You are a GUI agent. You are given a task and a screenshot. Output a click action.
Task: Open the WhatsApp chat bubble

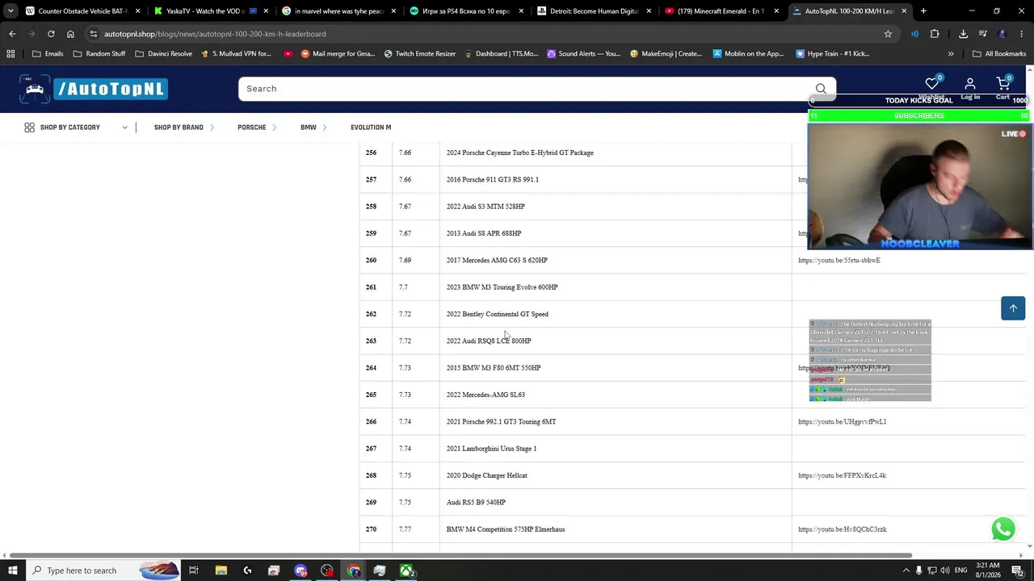click(1003, 529)
